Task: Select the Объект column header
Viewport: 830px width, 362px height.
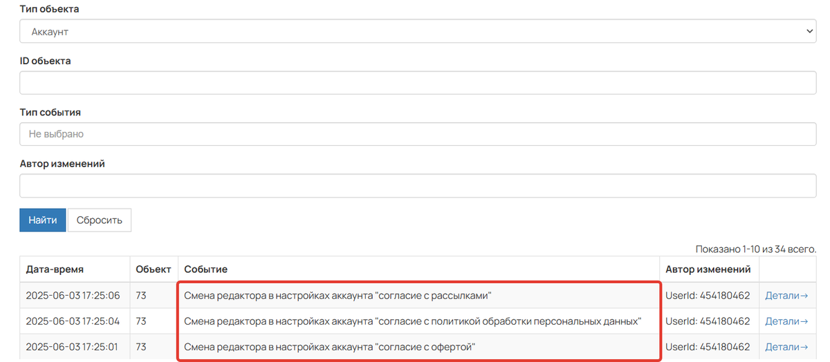Action: (x=154, y=269)
